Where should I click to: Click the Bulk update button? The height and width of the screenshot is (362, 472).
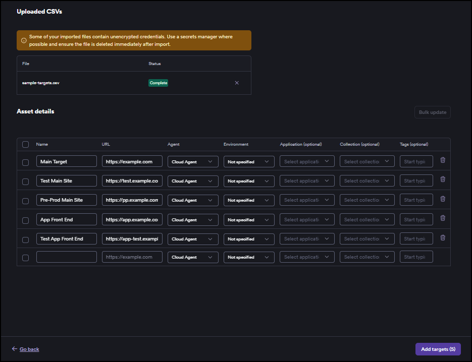(432, 112)
